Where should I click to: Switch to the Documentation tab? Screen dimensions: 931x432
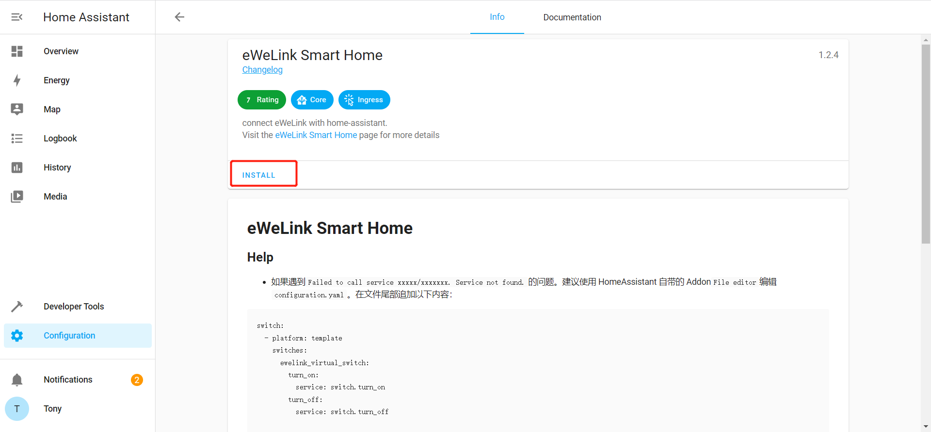pos(572,17)
